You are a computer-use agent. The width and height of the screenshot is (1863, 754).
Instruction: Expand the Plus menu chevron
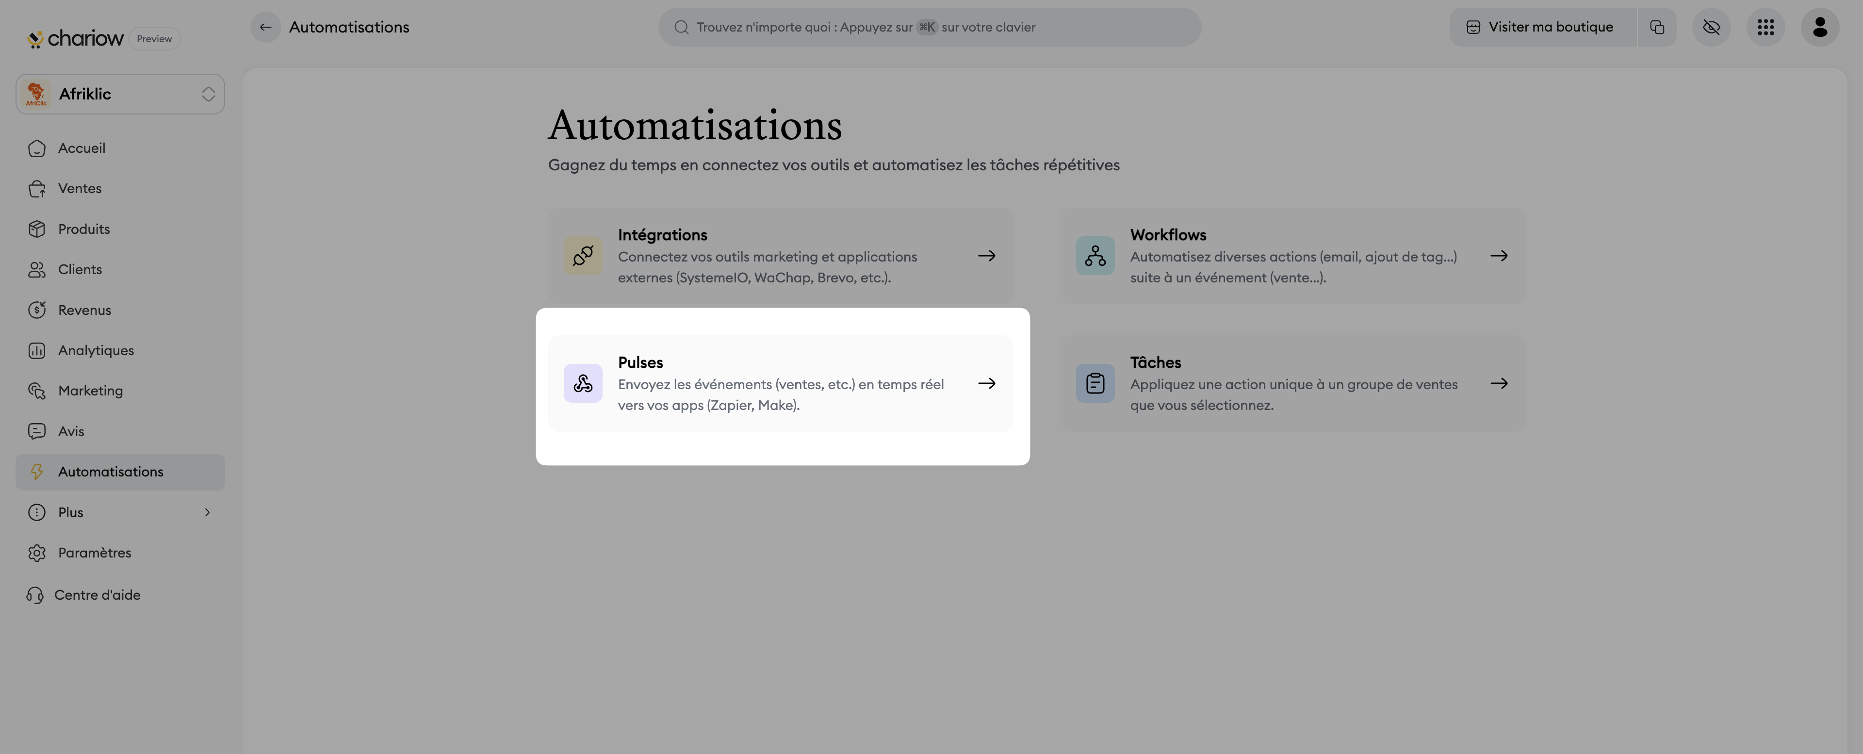[208, 512]
